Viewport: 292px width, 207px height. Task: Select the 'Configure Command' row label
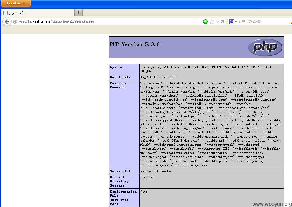click(x=119, y=85)
